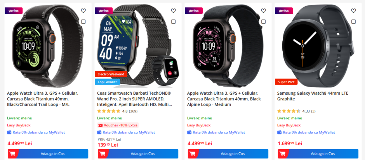The image size is (365, 160).
Task: Click Adauga in Cos for Samsung Galaxy Watch8
Action: pyautogui.click(x=318, y=154)
